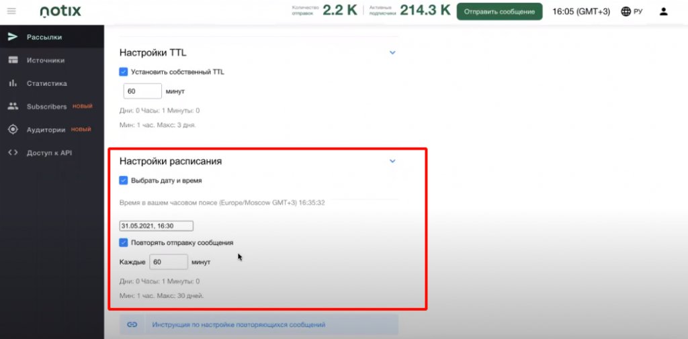Click the hamburger menu icon

11,11
